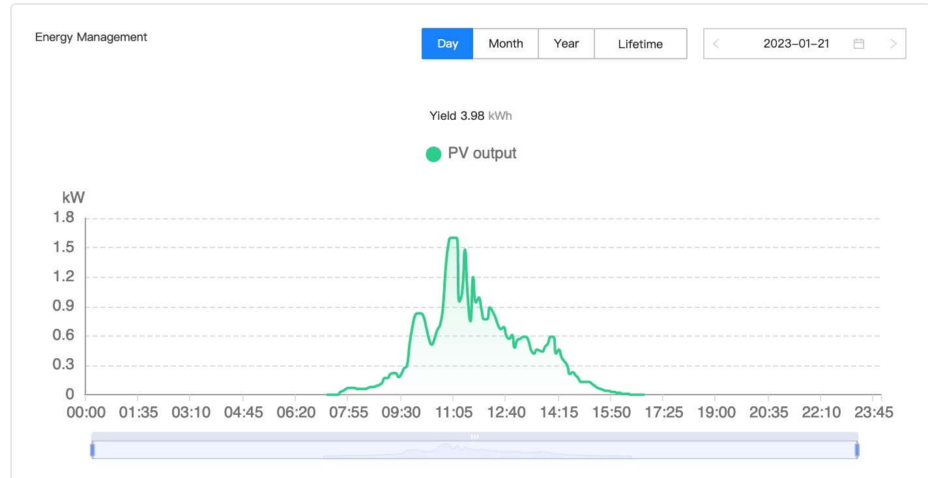The width and height of the screenshot is (928, 478).
Task: Click the Energy Management heading
Action: pyautogui.click(x=91, y=37)
